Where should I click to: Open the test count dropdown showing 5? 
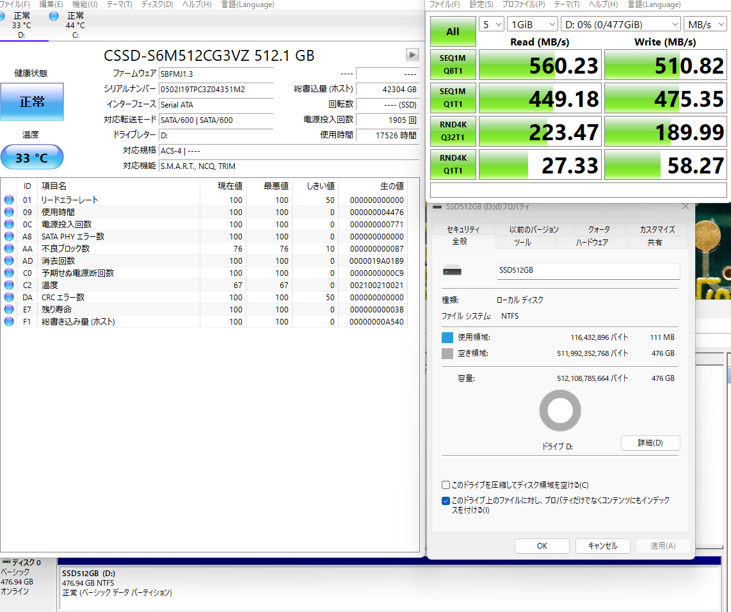point(491,24)
